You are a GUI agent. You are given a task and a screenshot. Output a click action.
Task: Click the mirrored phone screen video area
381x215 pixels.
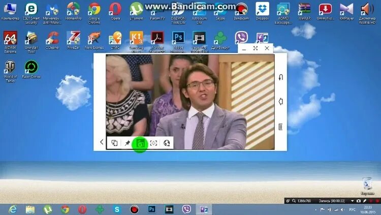pos(190,102)
